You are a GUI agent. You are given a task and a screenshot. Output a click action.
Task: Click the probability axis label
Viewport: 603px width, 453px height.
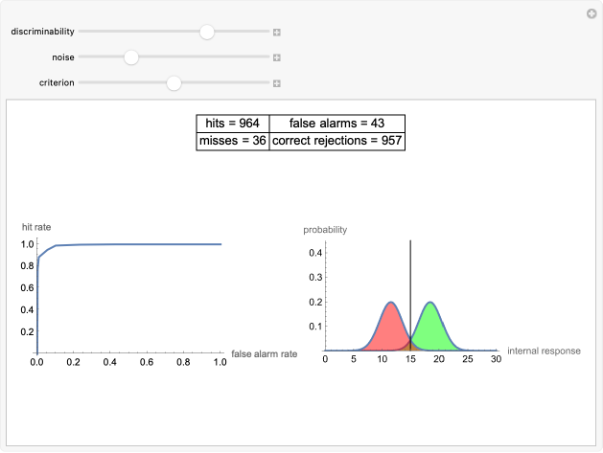pos(325,230)
